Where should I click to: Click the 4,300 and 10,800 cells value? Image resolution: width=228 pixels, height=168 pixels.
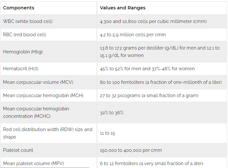coord(153,21)
